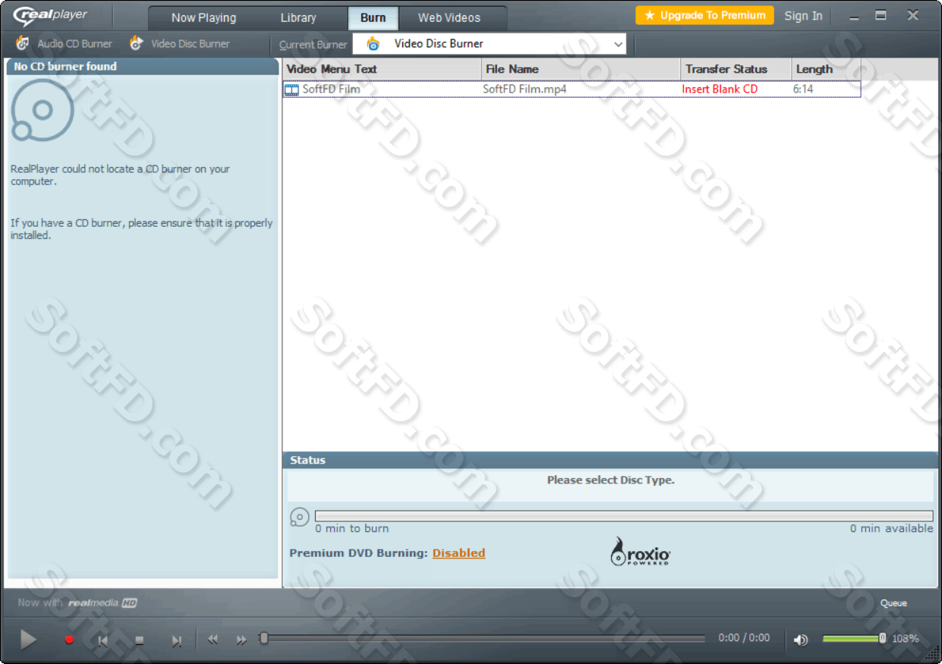Click the red Record button
The image size is (942, 664).
[69, 640]
